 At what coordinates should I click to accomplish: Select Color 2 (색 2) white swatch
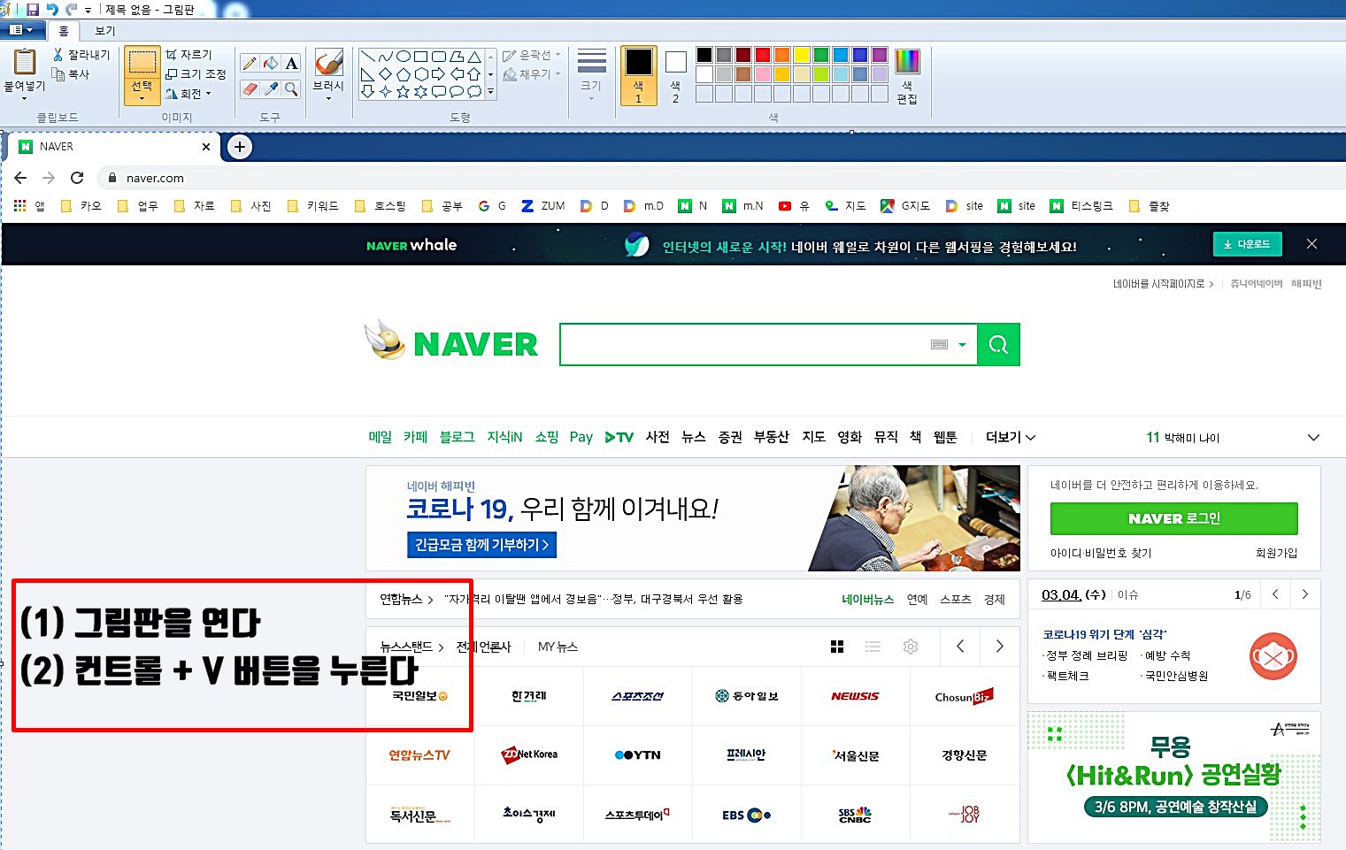pos(675,75)
